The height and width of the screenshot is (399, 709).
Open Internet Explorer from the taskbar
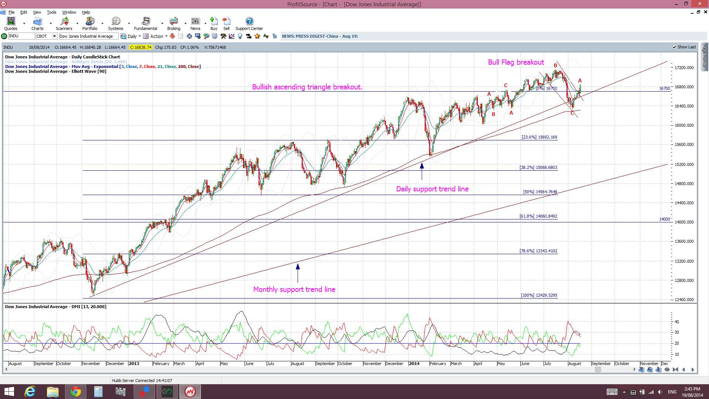[x=30, y=392]
